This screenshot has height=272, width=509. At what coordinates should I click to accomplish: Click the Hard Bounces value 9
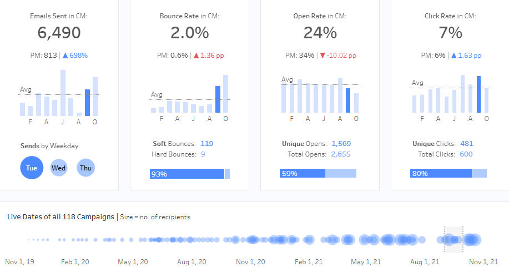pos(203,154)
